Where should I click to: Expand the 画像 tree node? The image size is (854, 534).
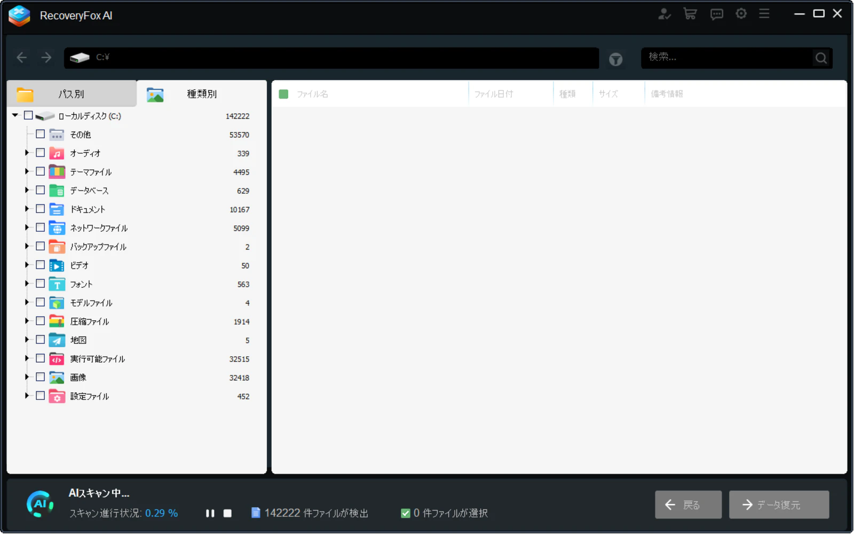point(27,378)
